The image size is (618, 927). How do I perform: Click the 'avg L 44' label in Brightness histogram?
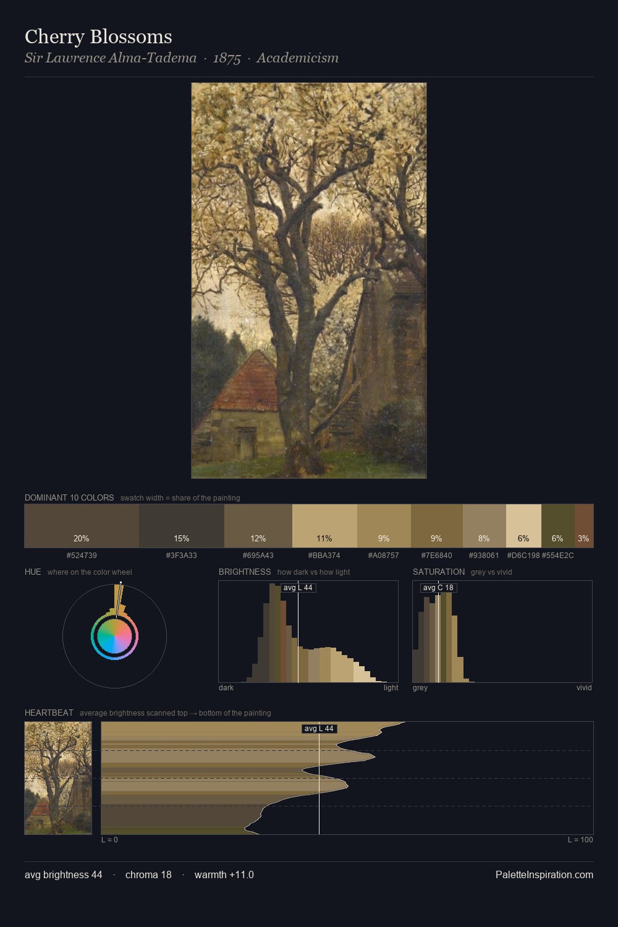pos(298,588)
